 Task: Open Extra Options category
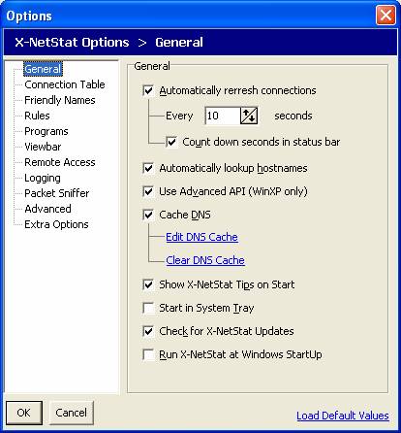56,224
